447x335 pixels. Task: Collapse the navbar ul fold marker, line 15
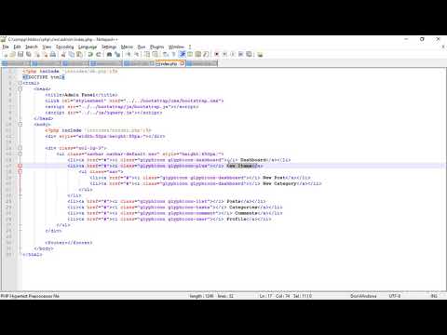tap(20, 154)
